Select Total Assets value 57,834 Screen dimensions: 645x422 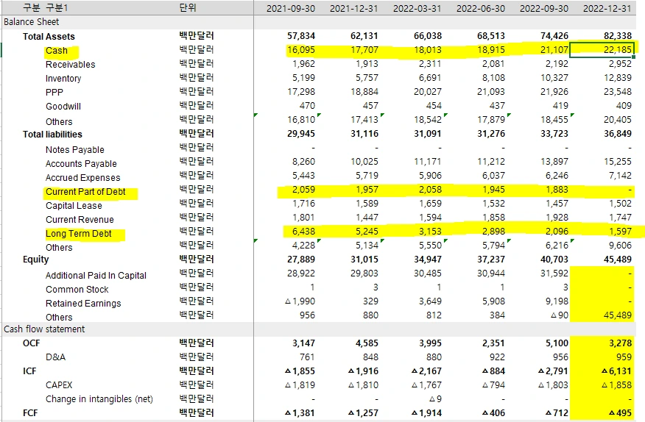tap(301, 36)
